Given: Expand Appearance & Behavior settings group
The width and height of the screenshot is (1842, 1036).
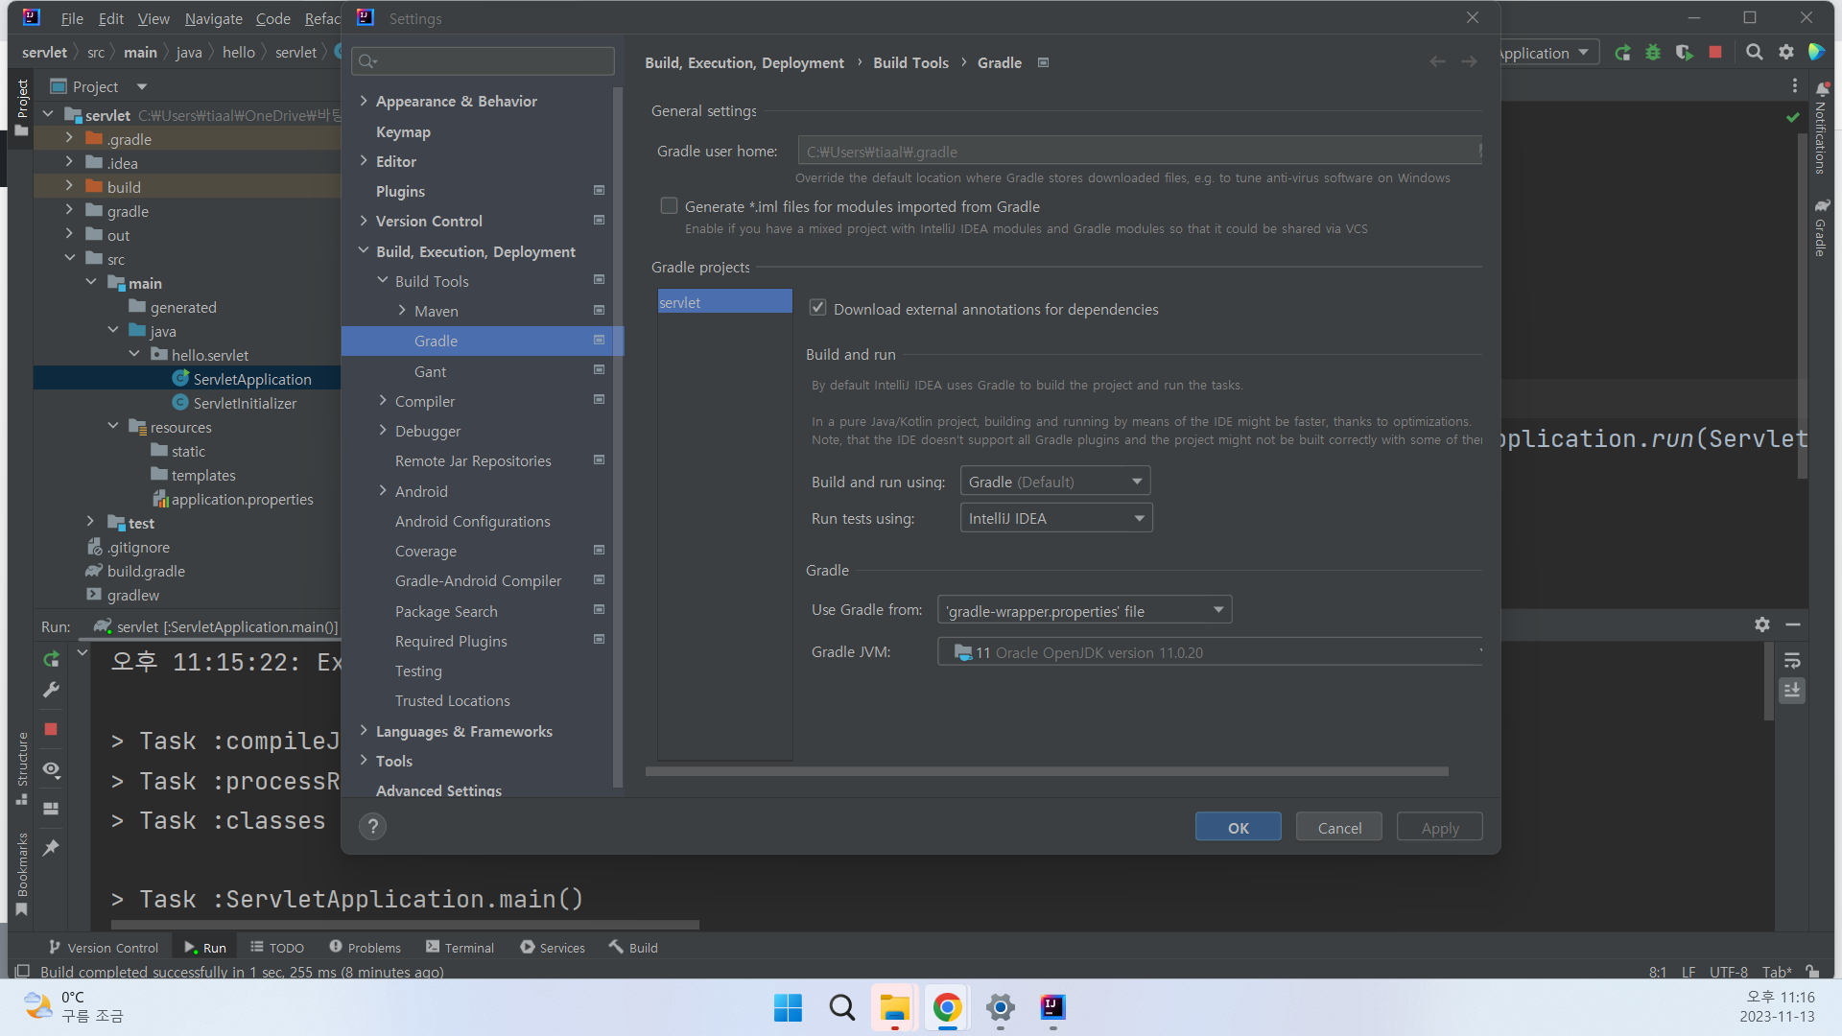Looking at the screenshot, I should coord(364,101).
